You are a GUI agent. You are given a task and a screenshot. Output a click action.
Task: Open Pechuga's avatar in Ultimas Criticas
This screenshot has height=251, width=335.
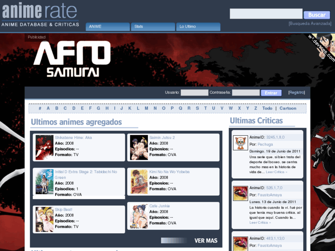pyautogui.click(x=241, y=143)
